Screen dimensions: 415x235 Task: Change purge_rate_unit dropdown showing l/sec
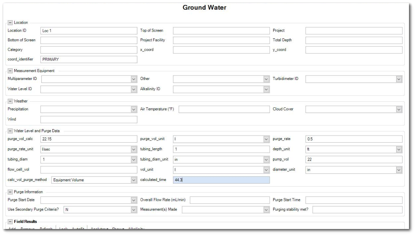pyautogui.click(x=134, y=149)
